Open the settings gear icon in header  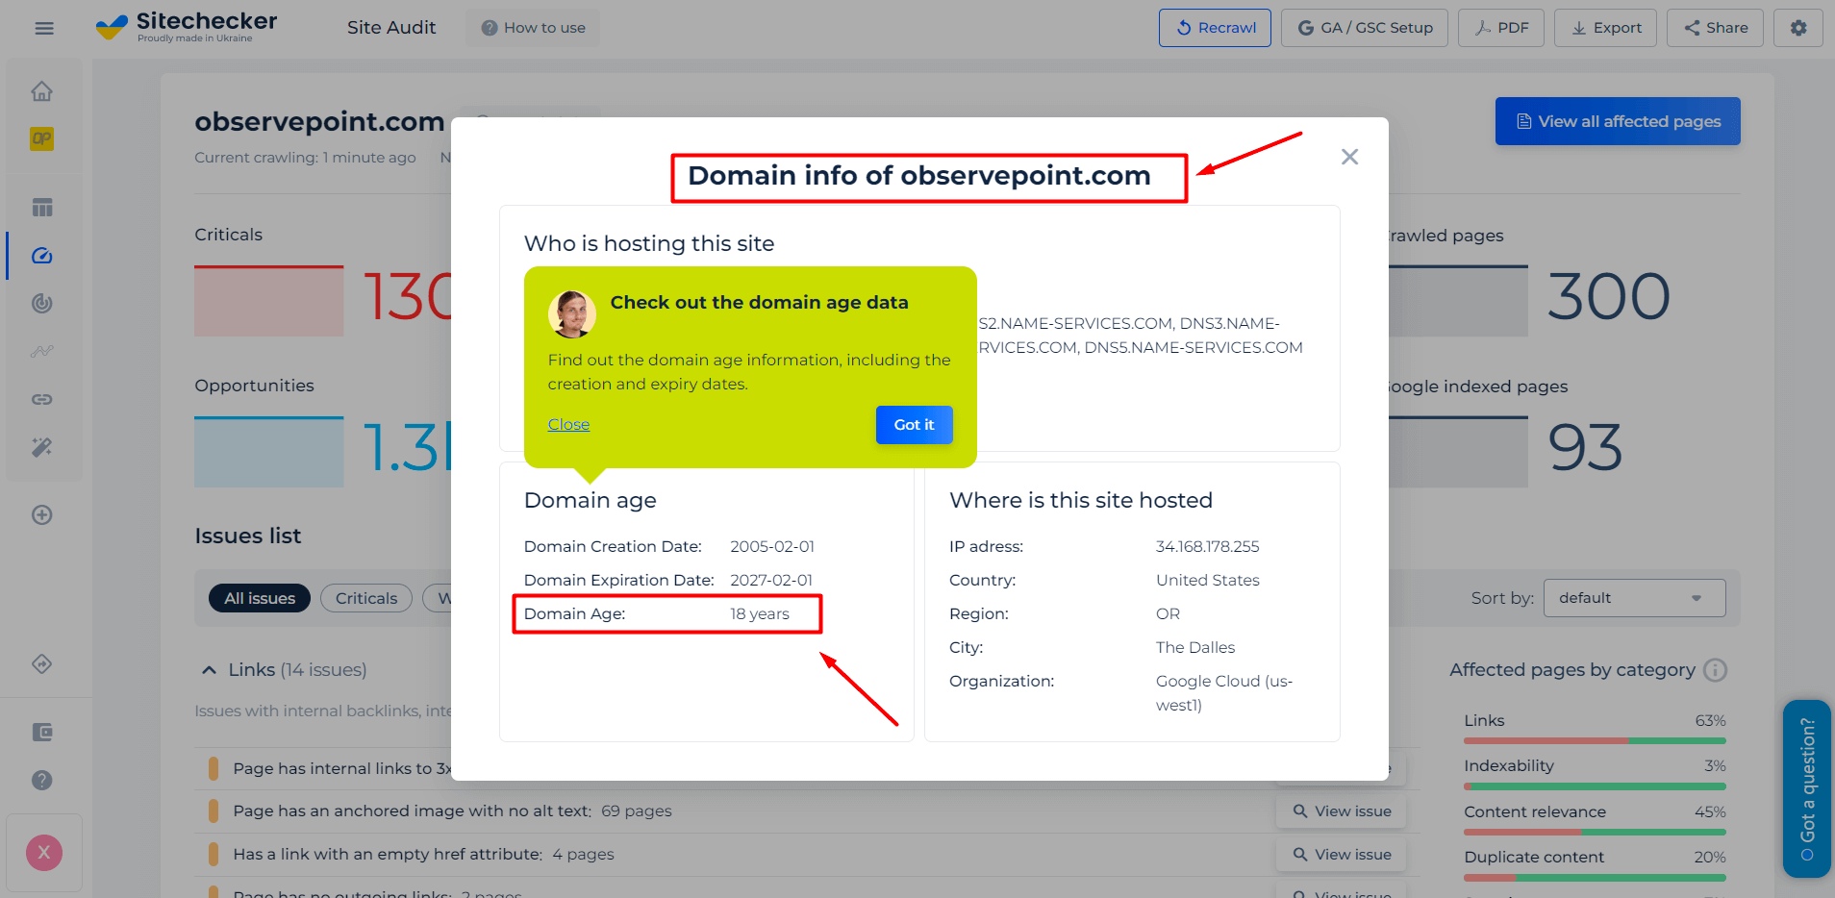pos(1798,28)
